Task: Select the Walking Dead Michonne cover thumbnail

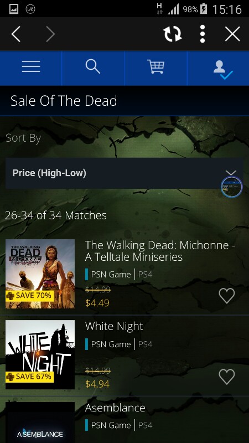Action: pos(40,274)
